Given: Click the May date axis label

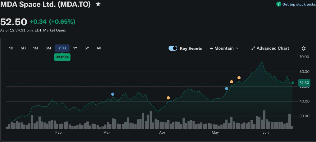Looking at the screenshot, I should pyautogui.click(x=215, y=133).
